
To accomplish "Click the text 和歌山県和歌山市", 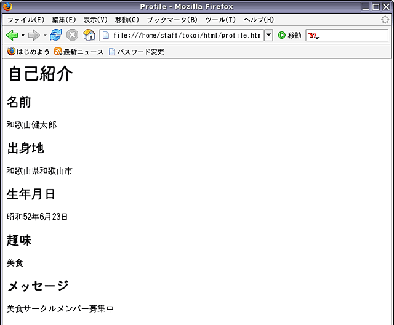I will click(x=39, y=171).
